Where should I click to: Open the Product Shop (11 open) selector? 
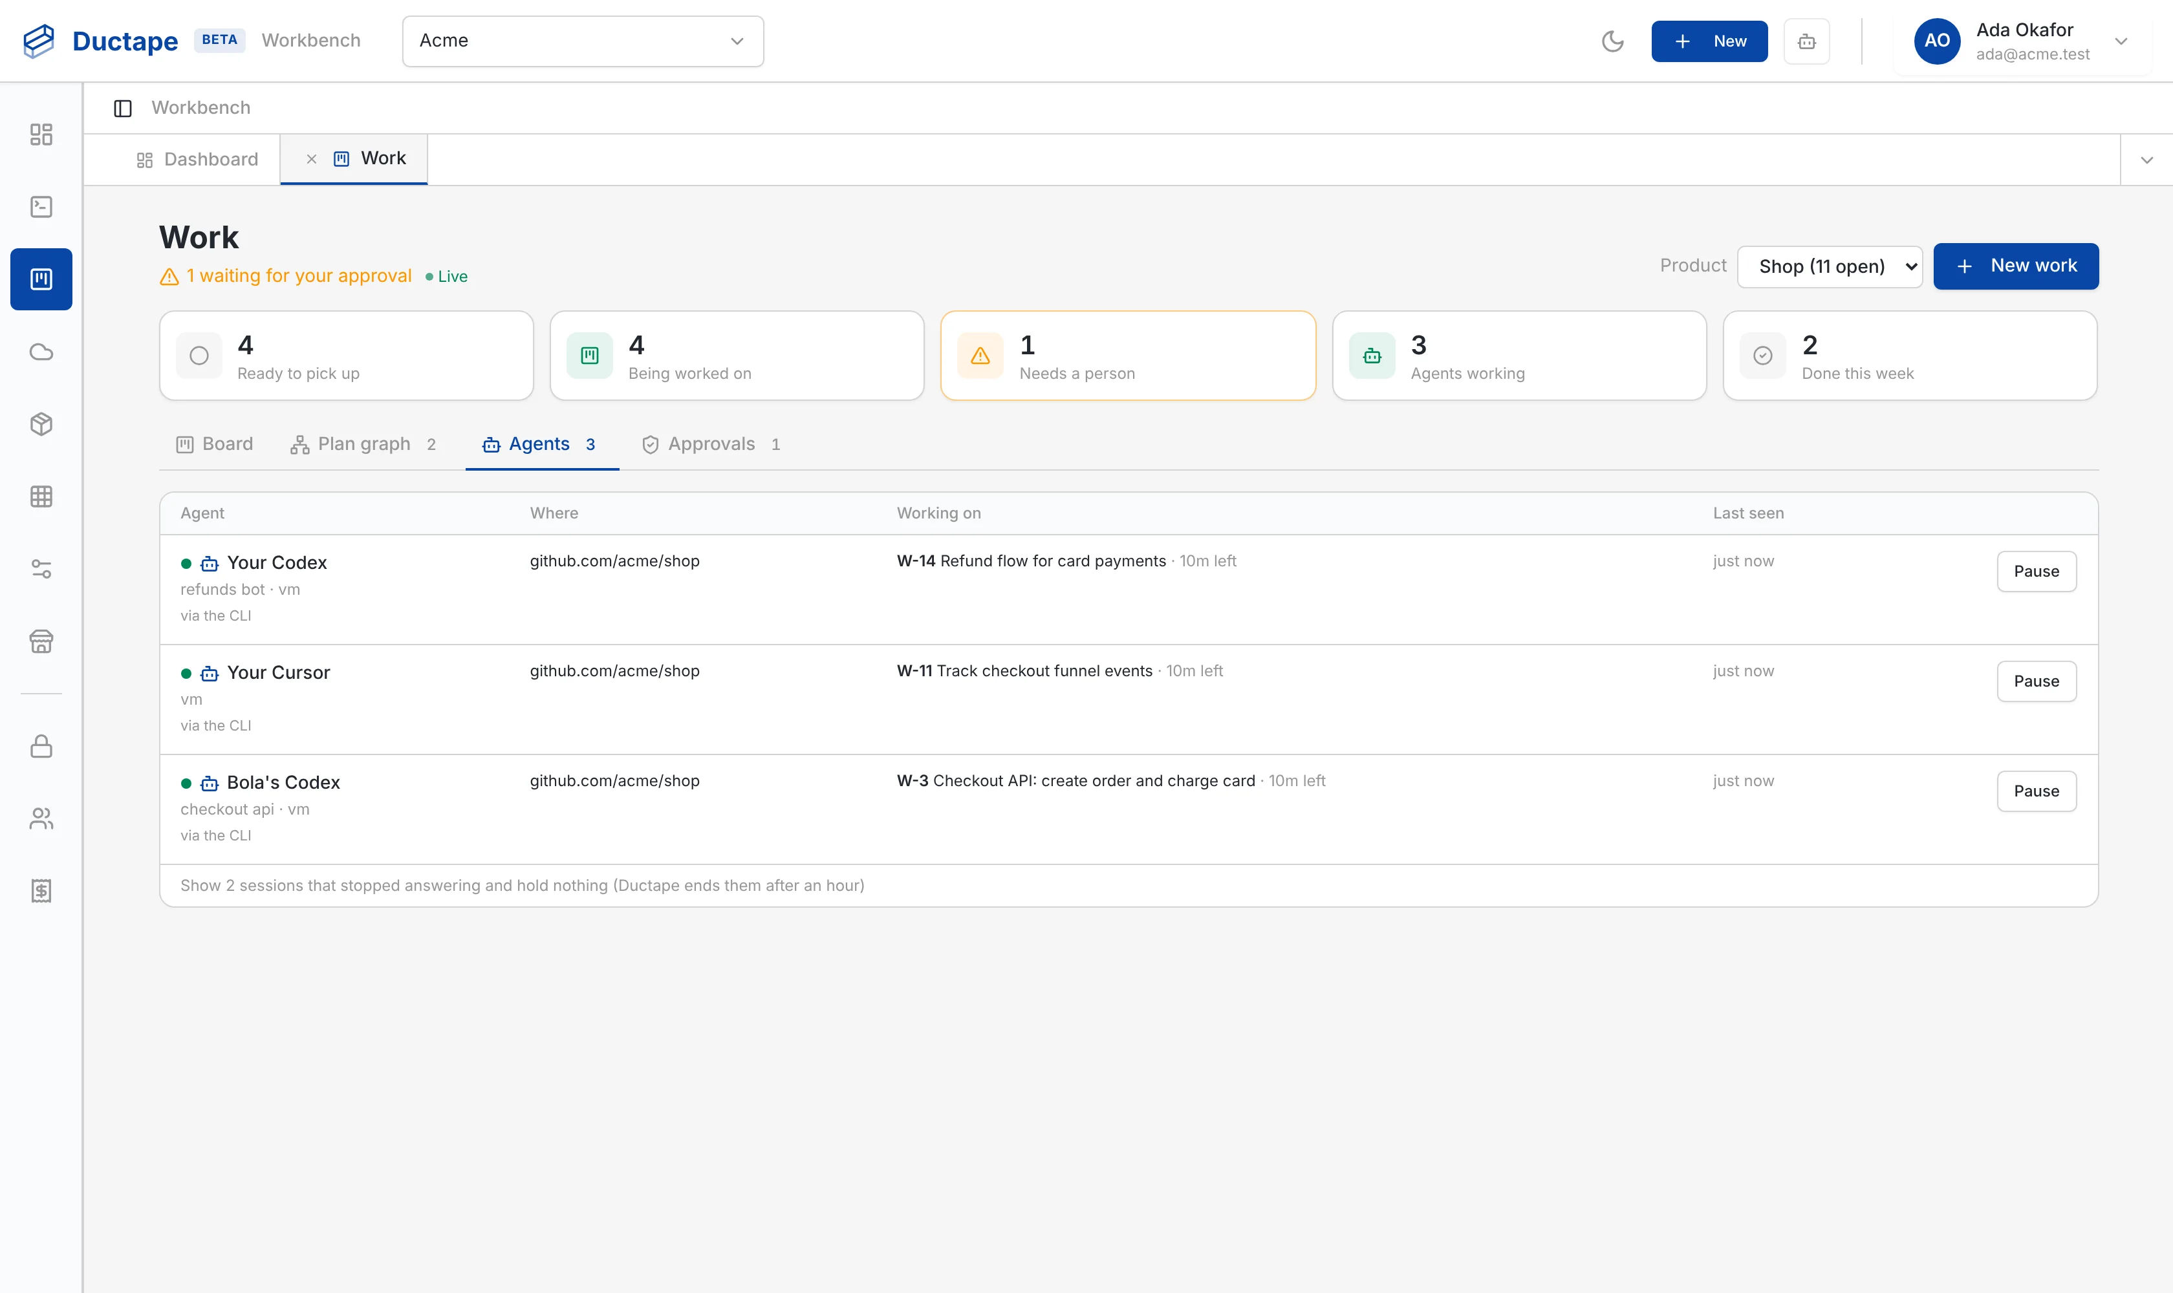tap(1830, 266)
